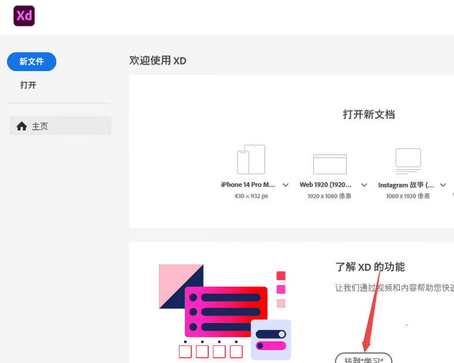Click the 打开新文档 heading

(369, 114)
